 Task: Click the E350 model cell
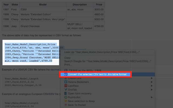[x=43, y=9]
